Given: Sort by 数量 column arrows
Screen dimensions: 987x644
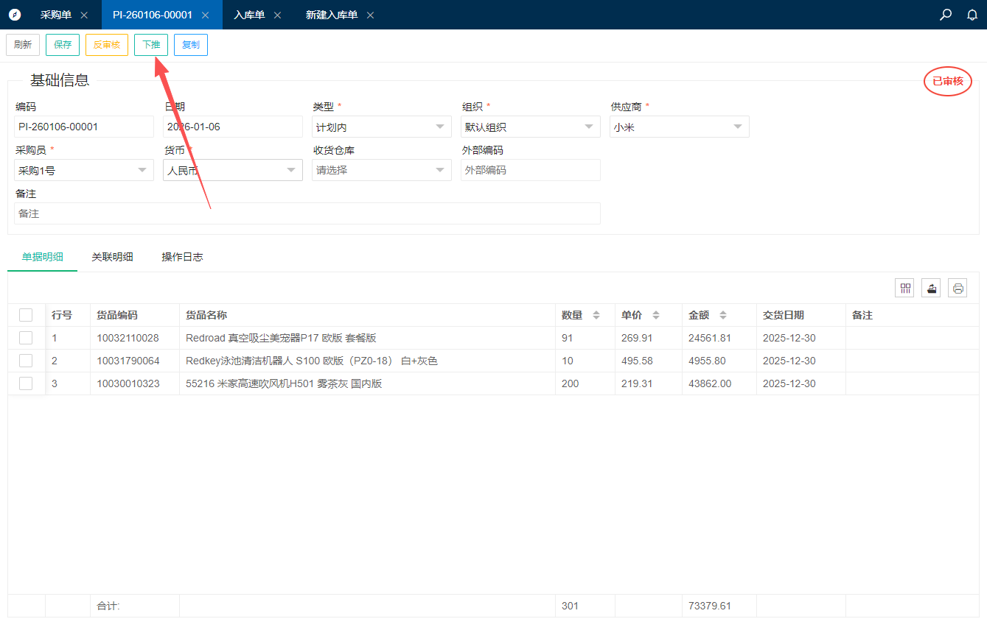Looking at the screenshot, I should coord(596,315).
